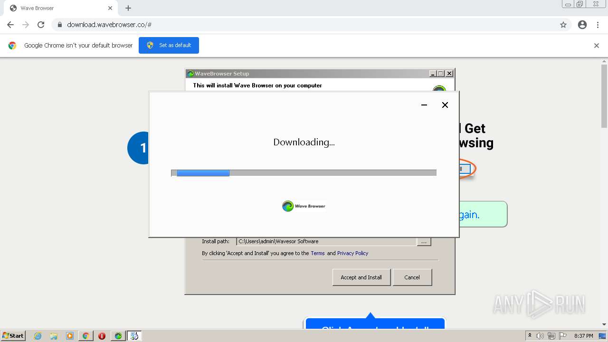Click the 8:37 PM taskbar clock

583,336
